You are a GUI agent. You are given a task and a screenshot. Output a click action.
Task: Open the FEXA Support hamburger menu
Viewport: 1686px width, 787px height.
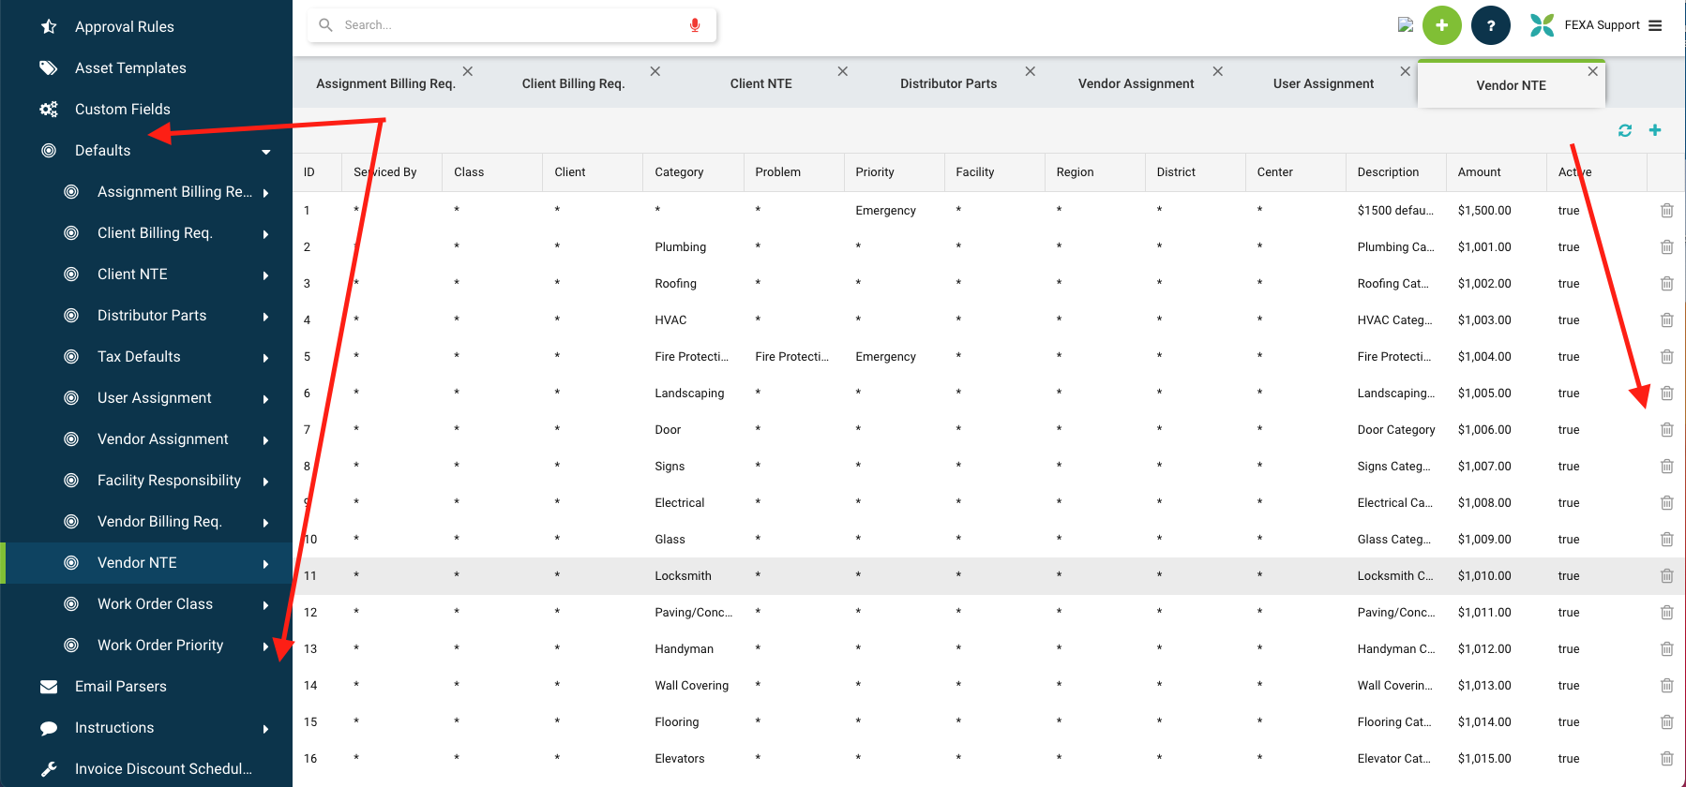pyautogui.click(x=1655, y=25)
